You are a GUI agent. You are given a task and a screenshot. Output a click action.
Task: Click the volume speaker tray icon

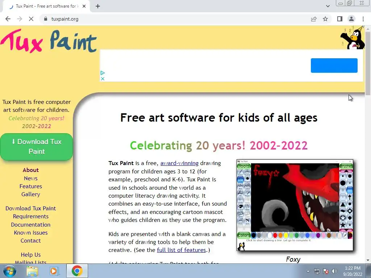334,271
